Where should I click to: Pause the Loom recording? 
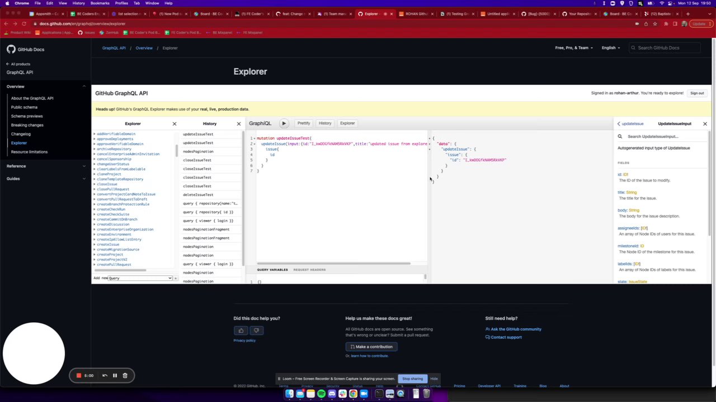click(115, 375)
